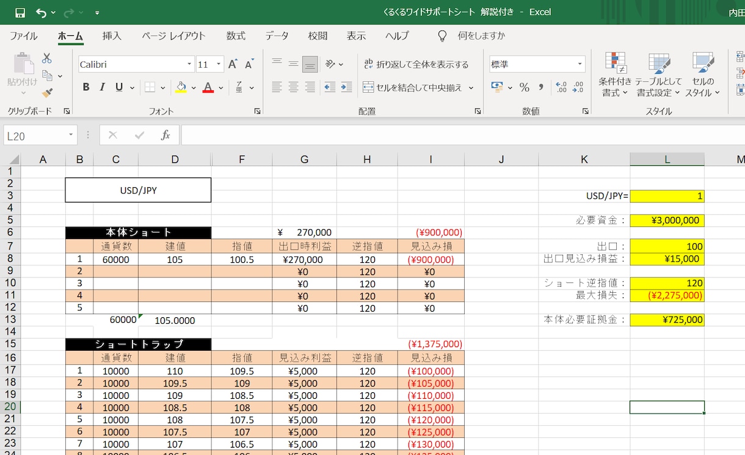Switch to the 校閲 tab
Viewport: 745px width, 455px height.
tap(318, 36)
